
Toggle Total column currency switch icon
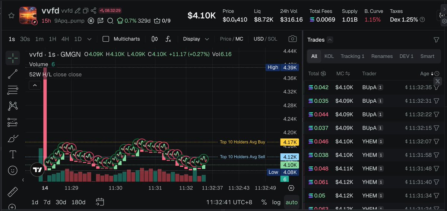click(x=323, y=74)
